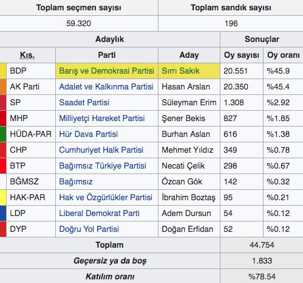Click the orange AK Parti color cell

(x=3, y=87)
